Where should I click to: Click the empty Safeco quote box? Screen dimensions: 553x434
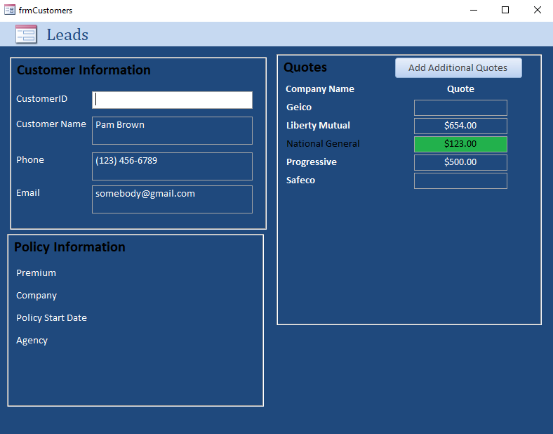pos(460,180)
